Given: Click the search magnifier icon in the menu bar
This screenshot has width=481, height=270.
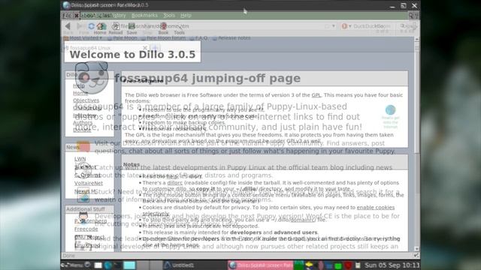Looking at the screenshot, I should tap(411, 15).
